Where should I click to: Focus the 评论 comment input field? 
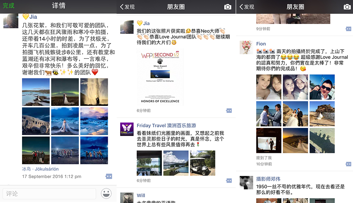[x=49, y=194]
